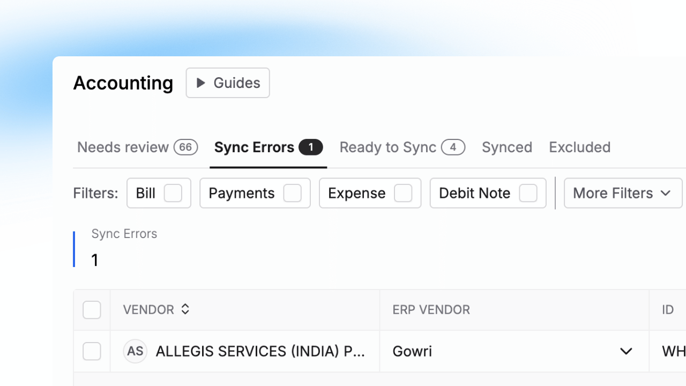Switch to the Needs review tab

[x=137, y=147]
